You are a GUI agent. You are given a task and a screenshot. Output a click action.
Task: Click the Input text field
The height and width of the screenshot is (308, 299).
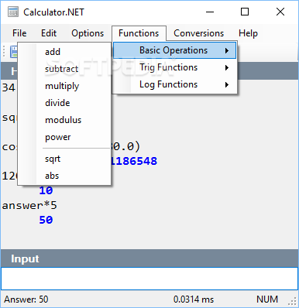coord(149,279)
